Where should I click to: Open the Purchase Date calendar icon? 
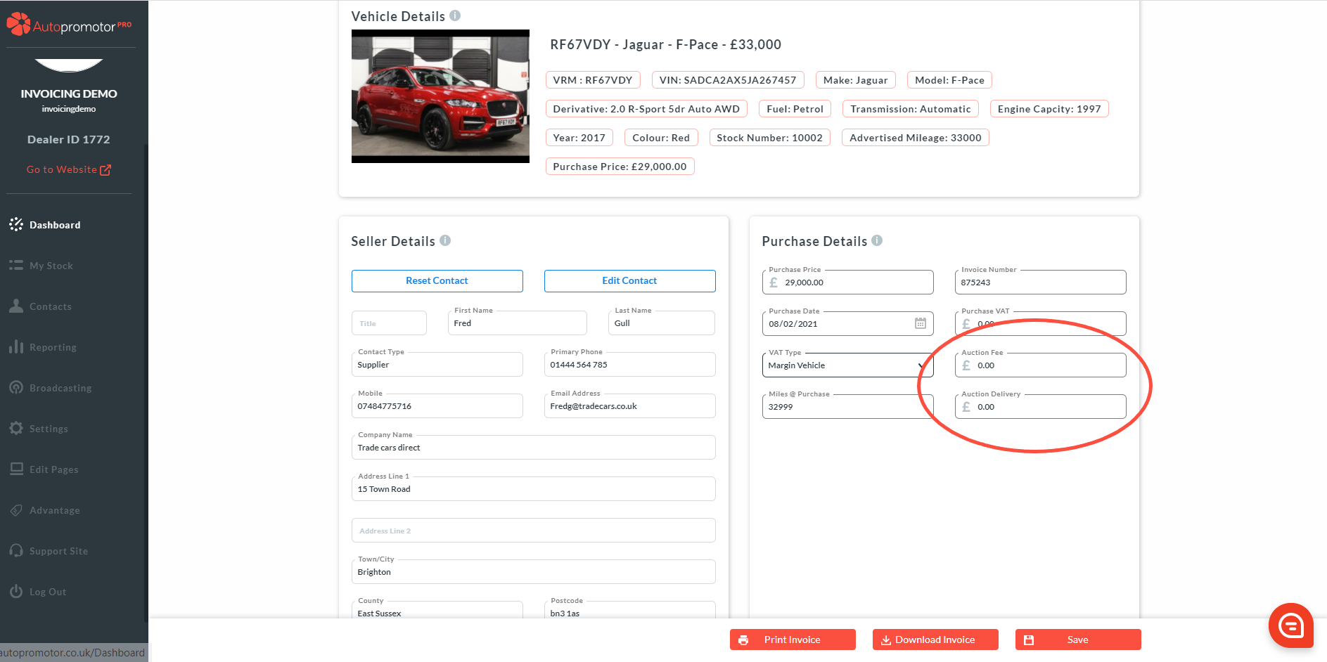coord(920,323)
